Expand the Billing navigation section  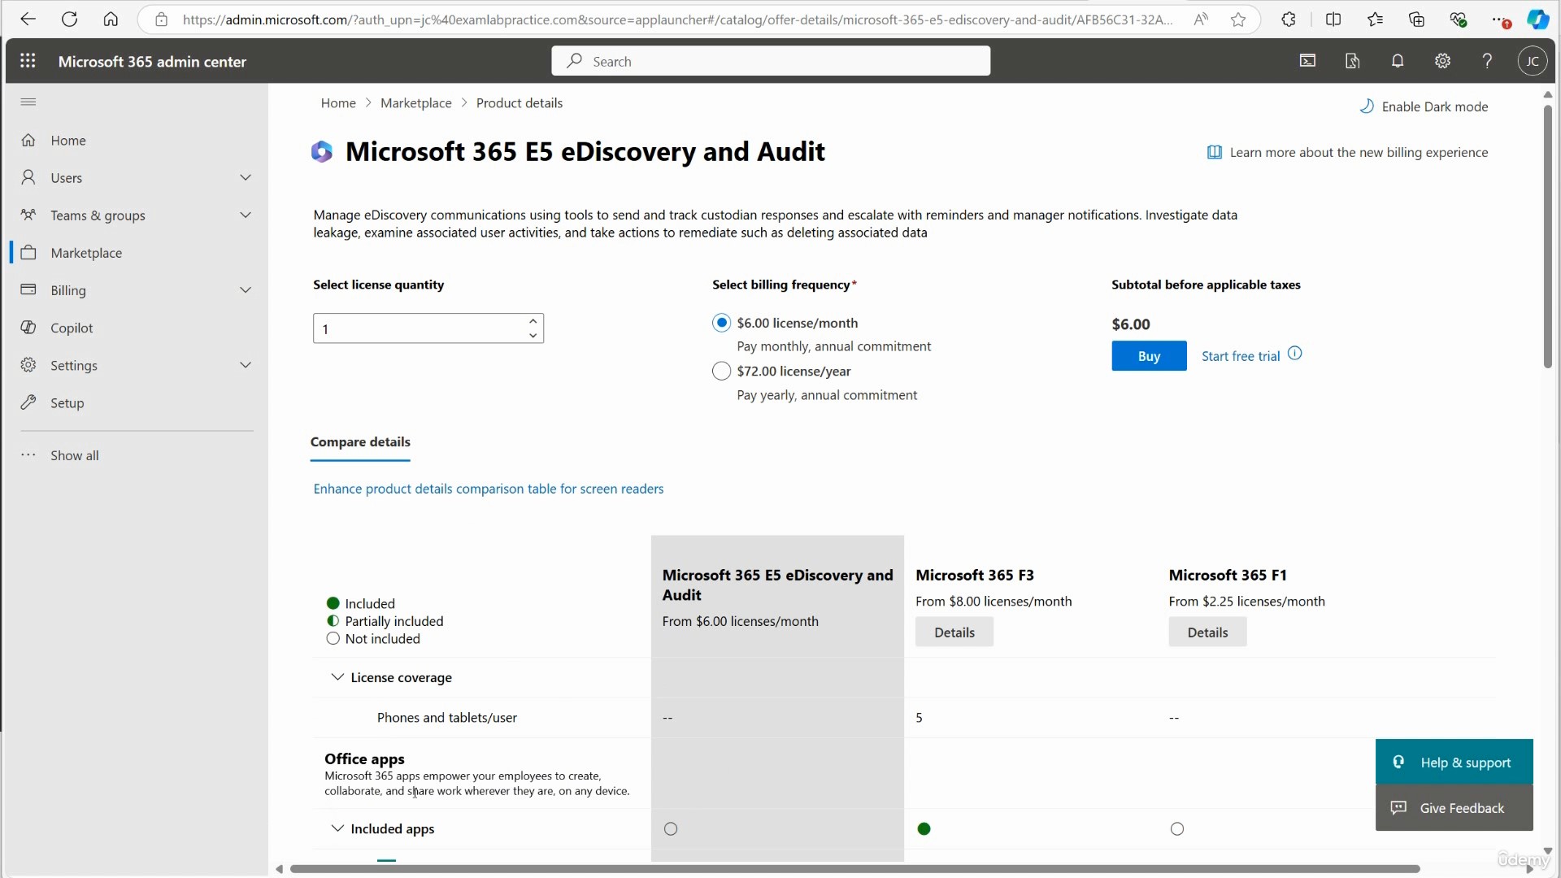246,290
